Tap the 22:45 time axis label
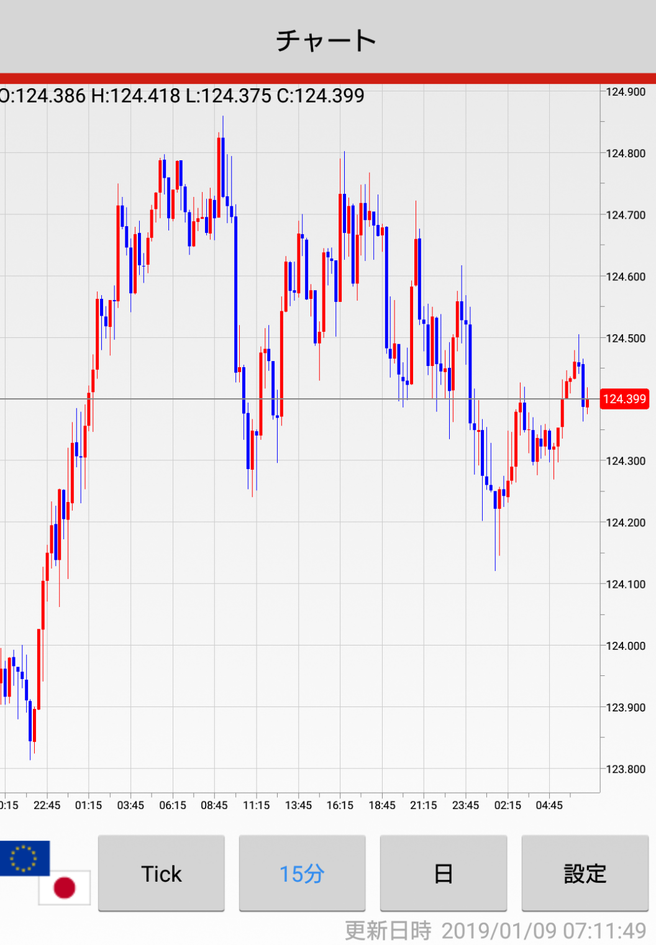The image size is (656, 945). coord(47,805)
